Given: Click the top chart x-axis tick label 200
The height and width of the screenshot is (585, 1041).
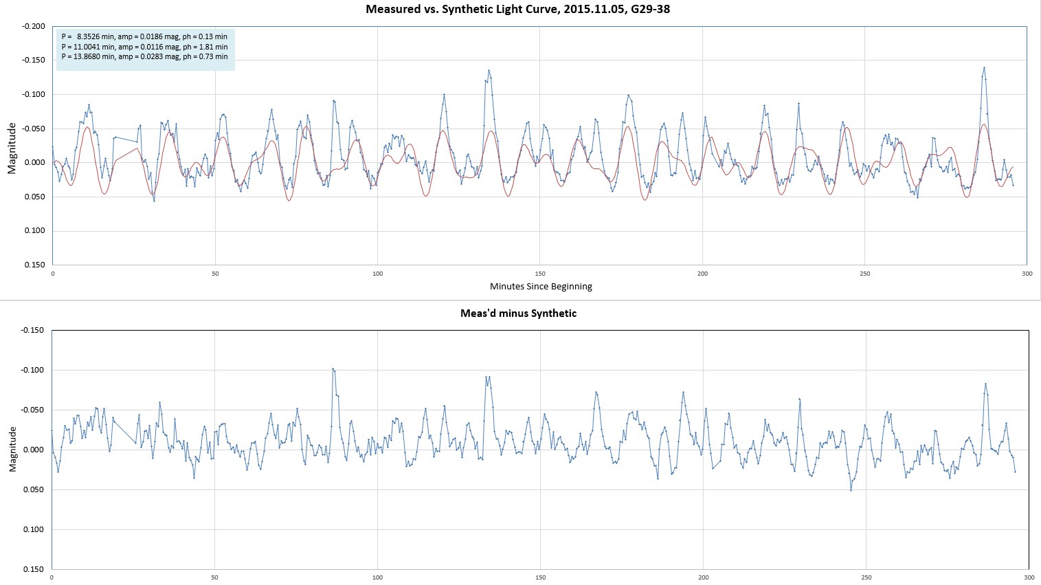Looking at the screenshot, I should pos(702,274).
